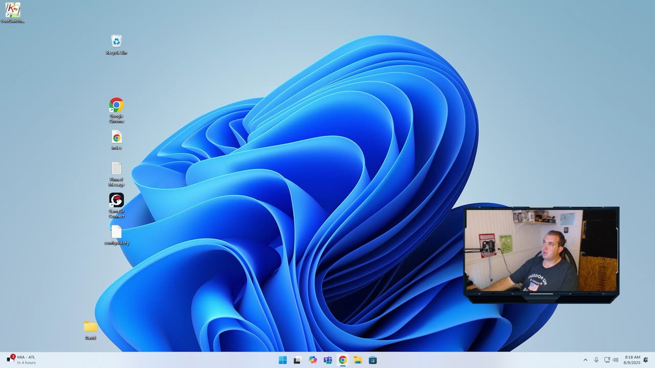
Task: Switch to Chrome in the taskbar
Action: (x=343, y=360)
